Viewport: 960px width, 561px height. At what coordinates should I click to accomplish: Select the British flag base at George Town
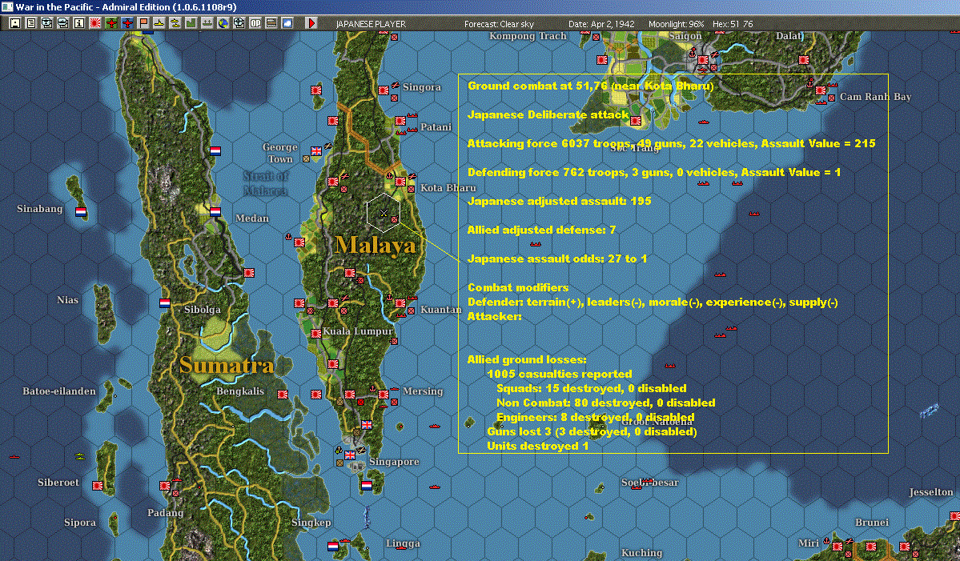pos(316,151)
